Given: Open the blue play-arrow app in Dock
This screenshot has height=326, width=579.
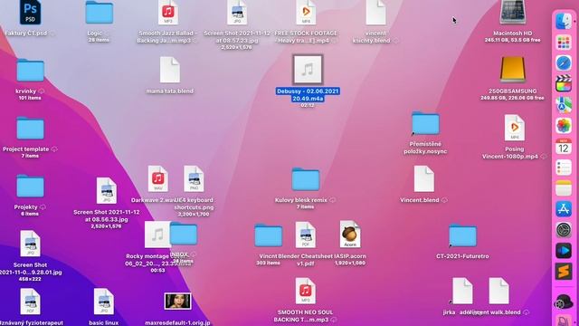Looking at the screenshot, I should click(x=563, y=251).
